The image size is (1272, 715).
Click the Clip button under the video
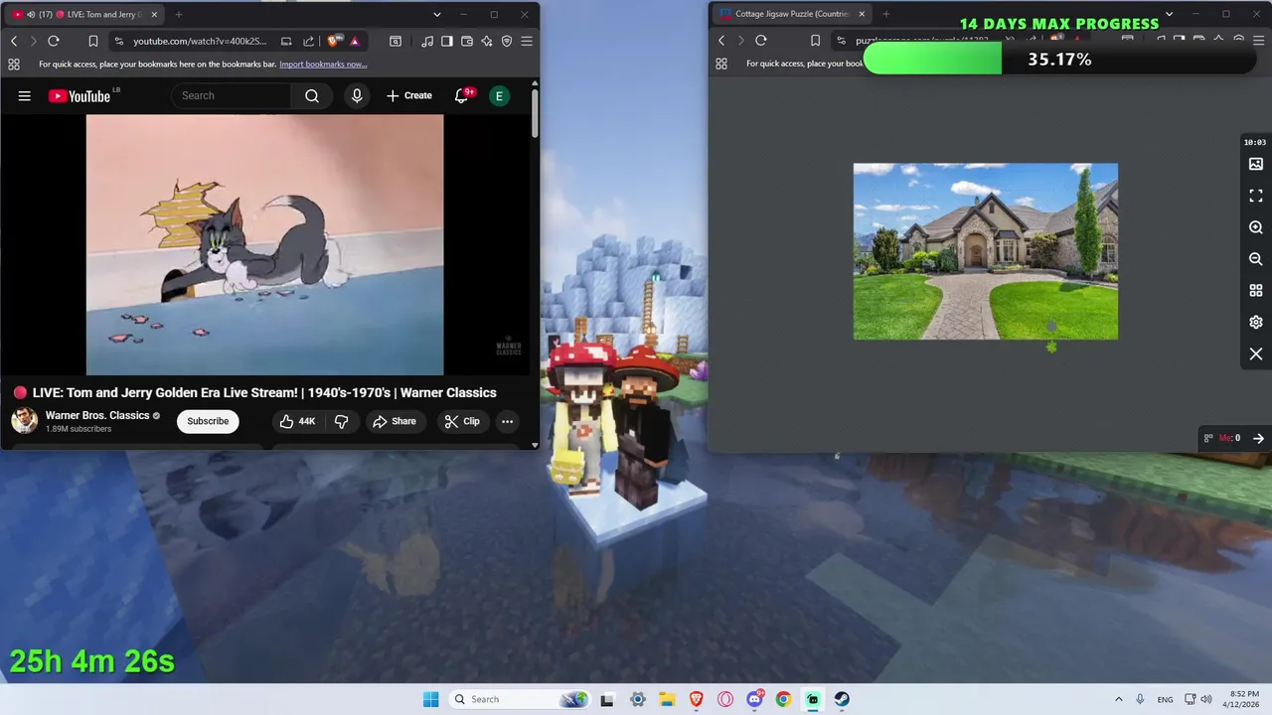(462, 421)
